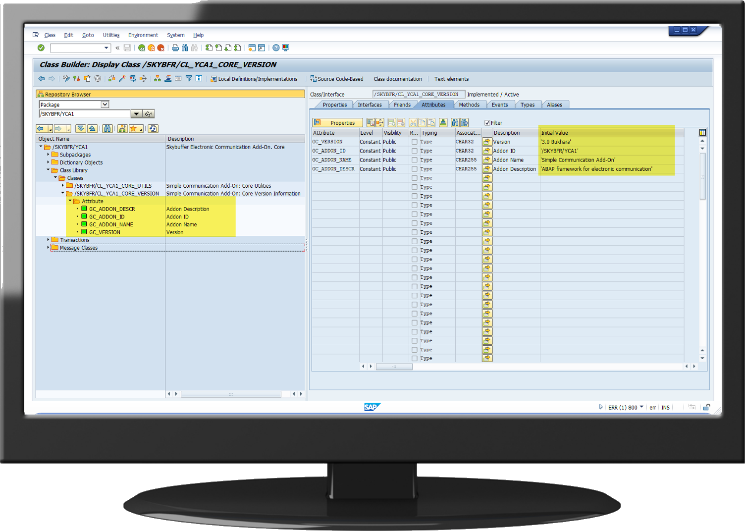Click the Customize Local Layout monitor icon
The image size is (745, 531).
(286, 48)
